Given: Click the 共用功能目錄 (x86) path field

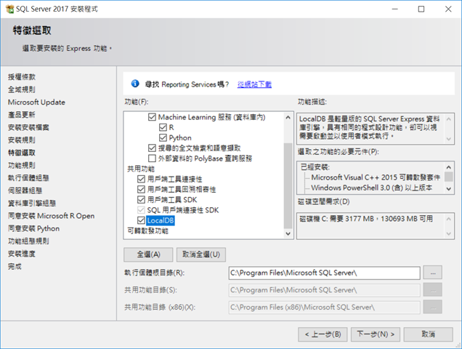Looking at the screenshot, I should [324, 308].
